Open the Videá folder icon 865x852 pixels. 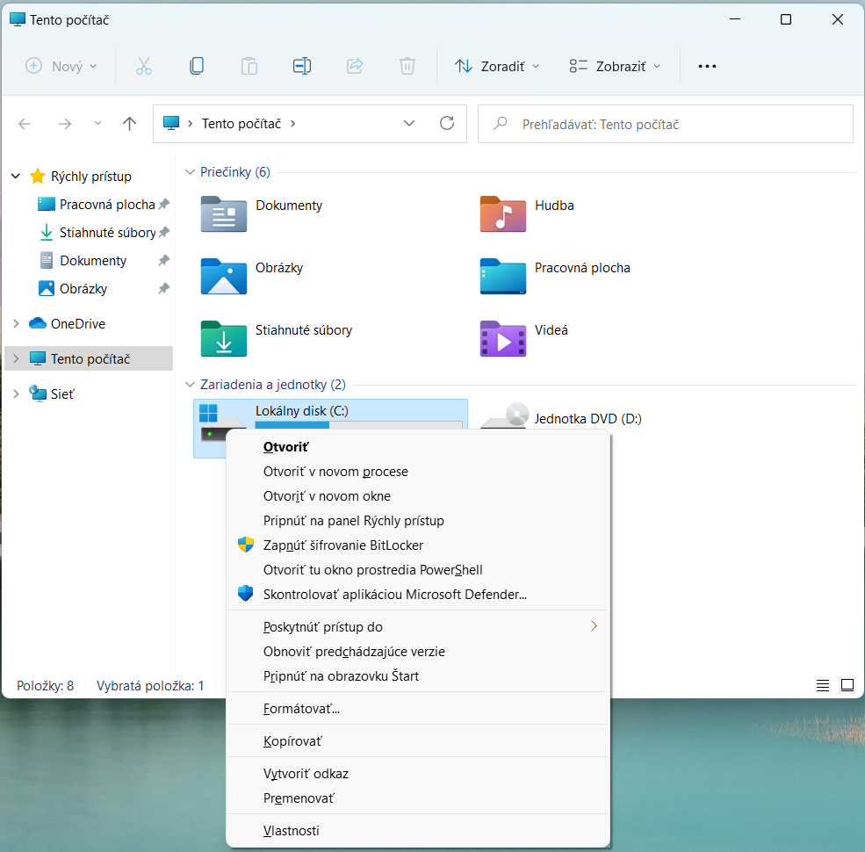click(503, 338)
